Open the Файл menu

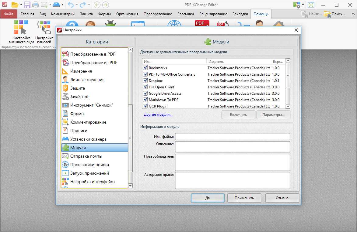point(9,14)
